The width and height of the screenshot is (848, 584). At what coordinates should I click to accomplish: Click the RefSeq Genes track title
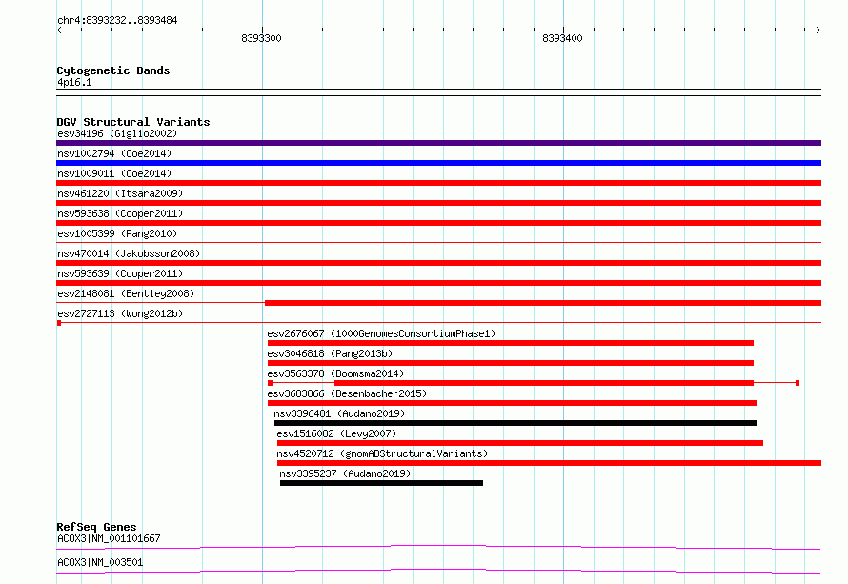96,527
